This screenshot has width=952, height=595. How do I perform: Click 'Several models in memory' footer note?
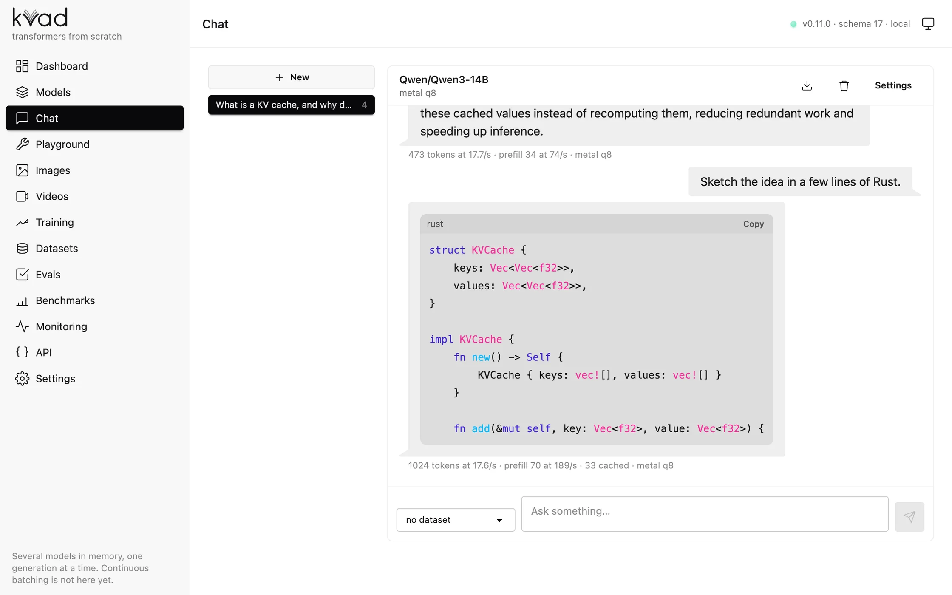[80, 568]
